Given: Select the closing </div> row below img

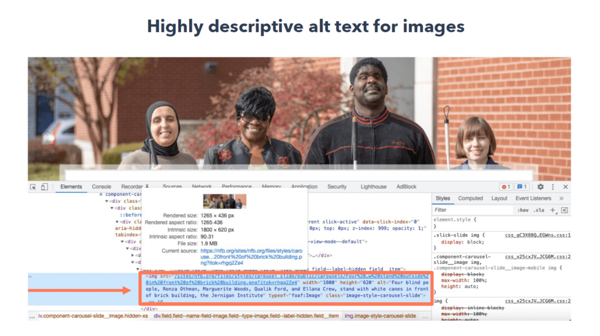Looking at the screenshot, I should [149, 309].
